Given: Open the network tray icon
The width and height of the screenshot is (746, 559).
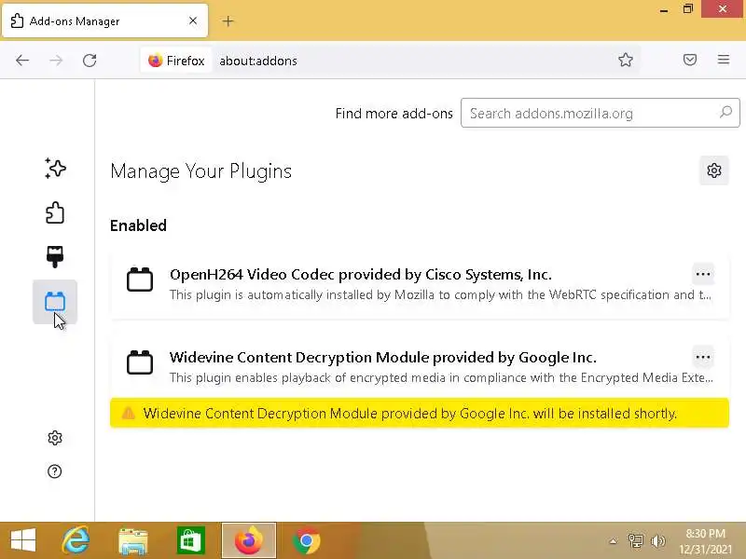Looking at the screenshot, I should 636,541.
